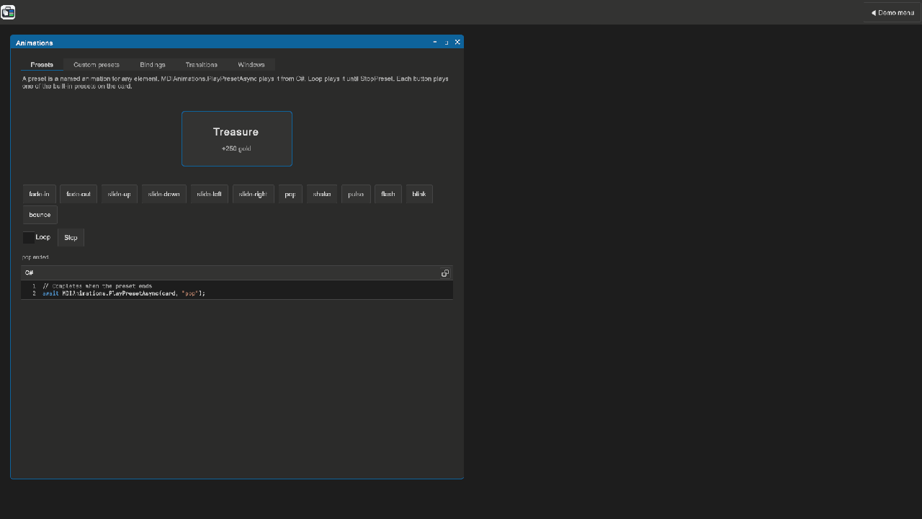The image size is (922, 519).
Task: Minimize the Animations window
Action: [435, 43]
